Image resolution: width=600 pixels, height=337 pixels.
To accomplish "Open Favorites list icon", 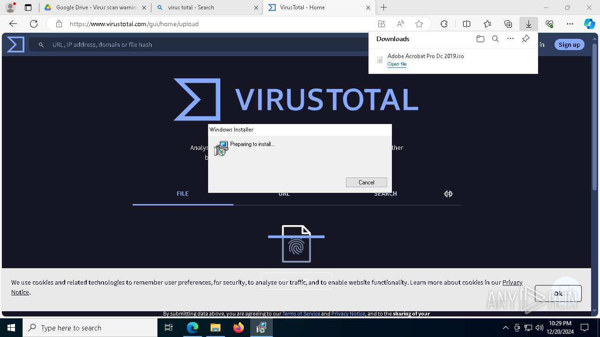I will coord(487,24).
